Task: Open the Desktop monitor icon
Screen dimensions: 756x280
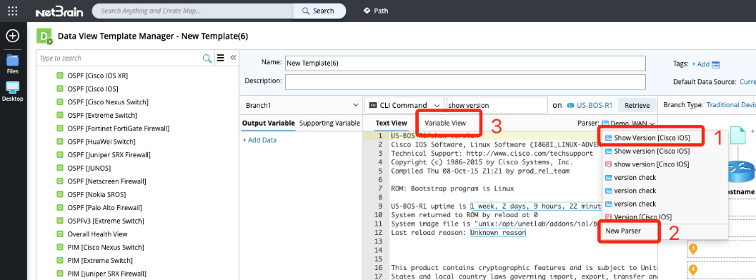Action: tap(13, 87)
